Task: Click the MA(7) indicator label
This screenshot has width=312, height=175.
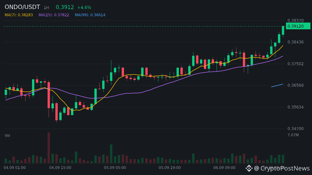Action: [x=19, y=15]
